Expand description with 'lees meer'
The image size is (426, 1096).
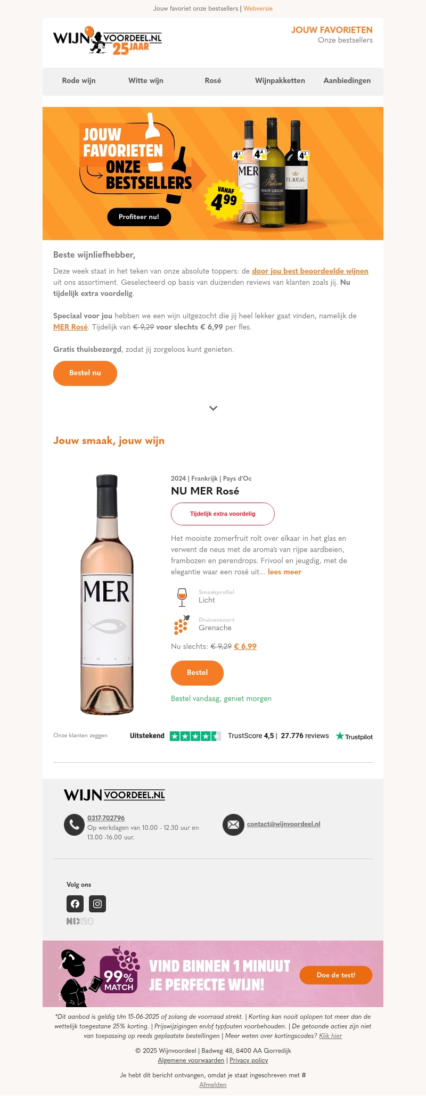284,572
